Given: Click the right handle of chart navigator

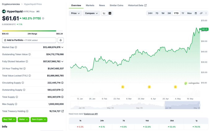Looking at the screenshot, I should pos(200,105).
